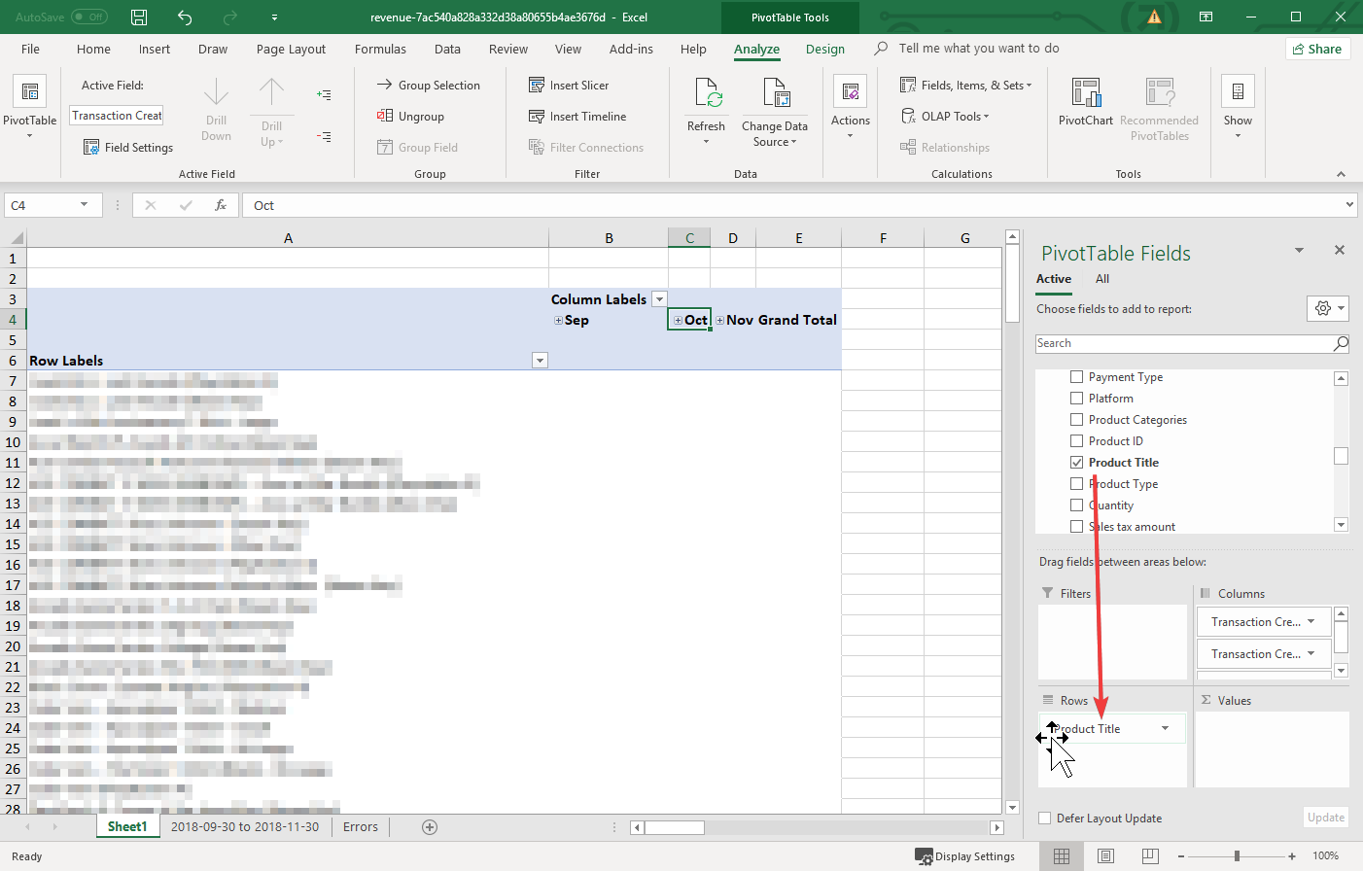Open the Row Labels filter dropdown

tap(541, 361)
